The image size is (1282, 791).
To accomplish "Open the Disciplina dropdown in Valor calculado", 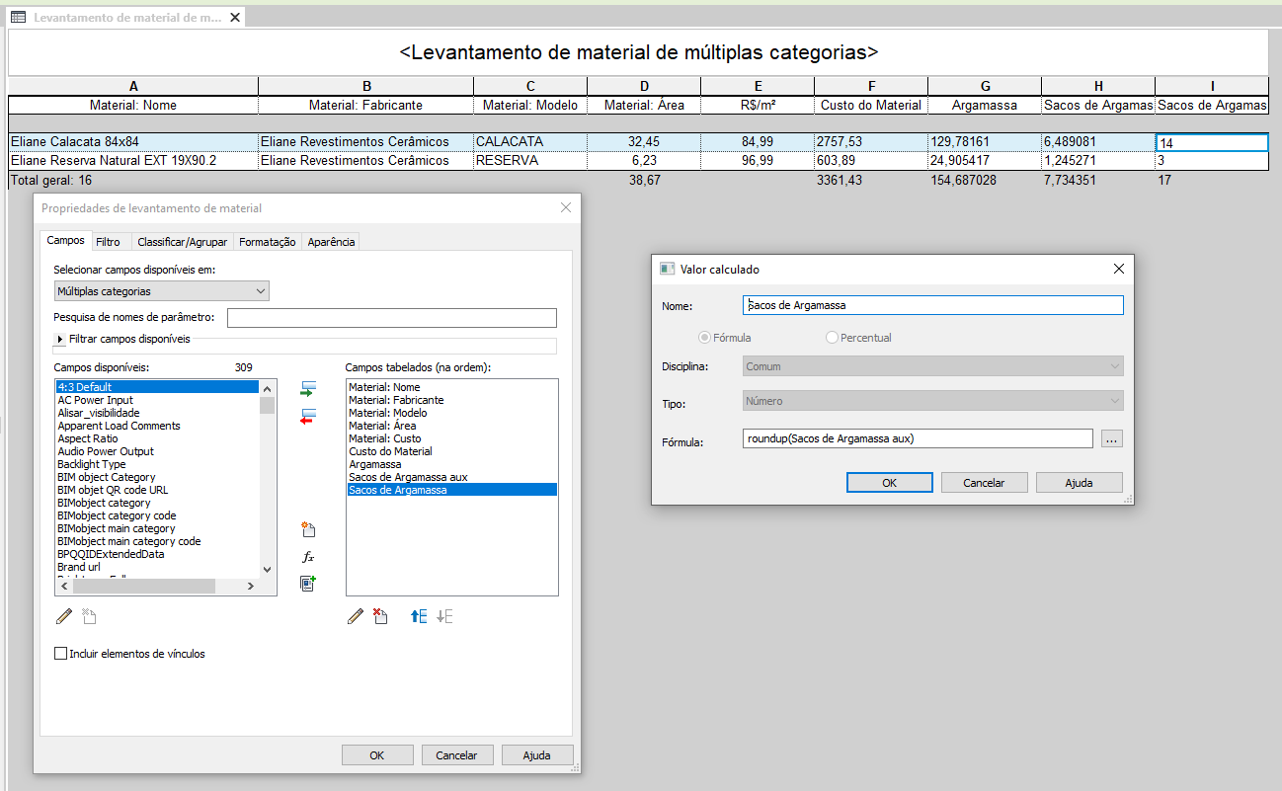I will 1114,367.
